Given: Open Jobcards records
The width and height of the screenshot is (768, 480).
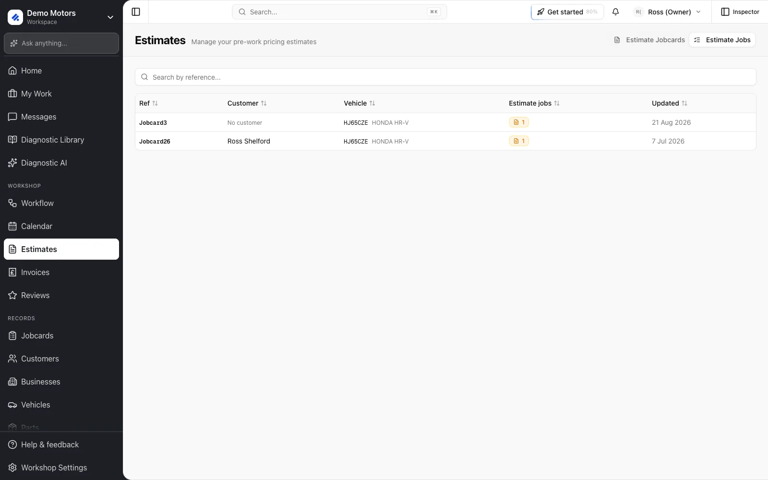Looking at the screenshot, I should (x=61, y=336).
